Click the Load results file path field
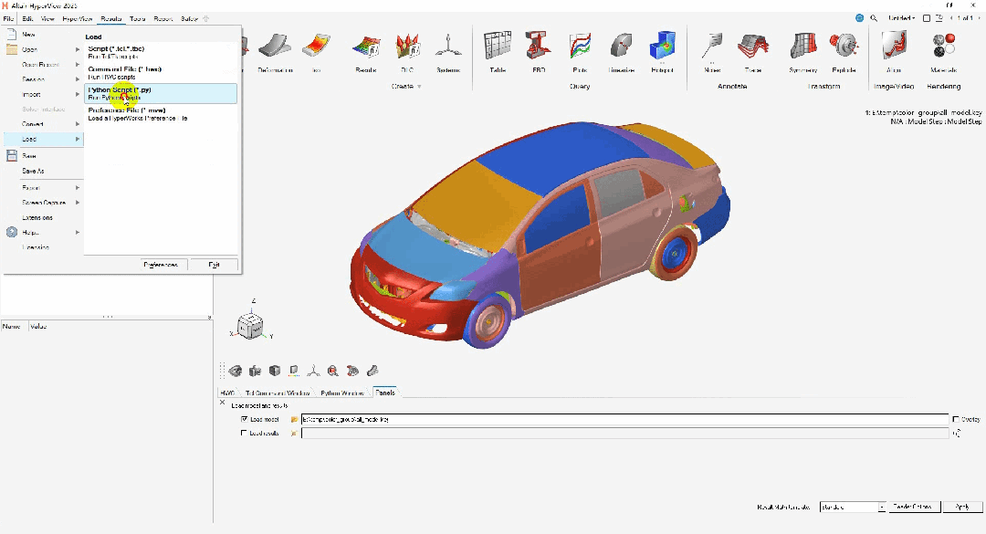This screenshot has width=986, height=534. tap(624, 434)
